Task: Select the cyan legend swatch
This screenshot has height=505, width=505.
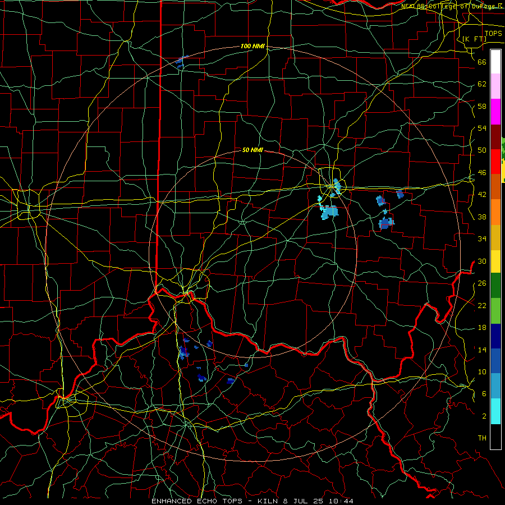Action: click(495, 411)
